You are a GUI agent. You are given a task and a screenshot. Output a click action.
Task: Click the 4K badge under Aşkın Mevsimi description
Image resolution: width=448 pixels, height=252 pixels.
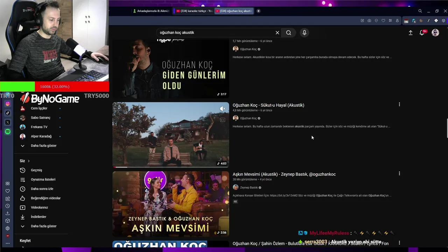pyautogui.click(x=236, y=202)
